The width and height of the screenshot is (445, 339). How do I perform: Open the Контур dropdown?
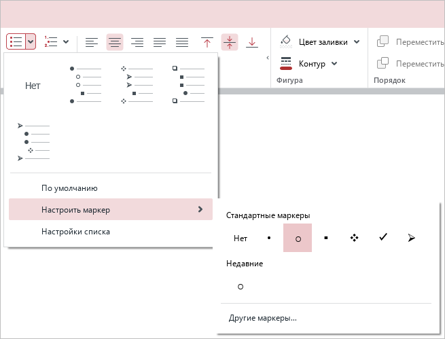(x=334, y=64)
